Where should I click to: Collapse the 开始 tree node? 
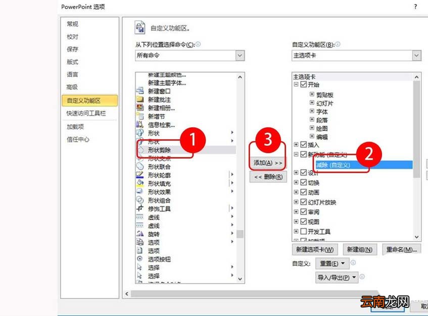[x=296, y=84]
